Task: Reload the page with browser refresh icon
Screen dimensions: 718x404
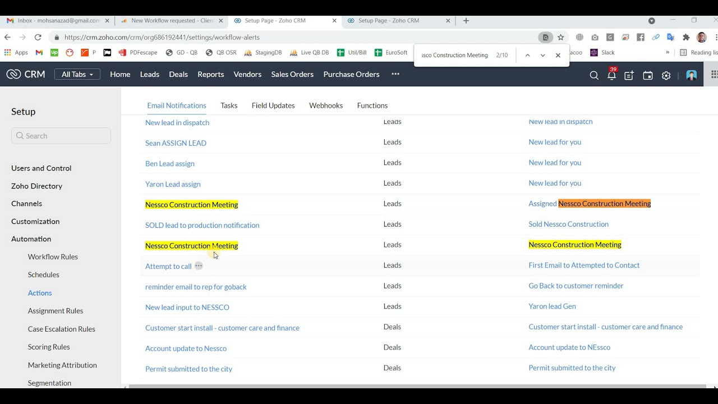Action: [38, 37]
